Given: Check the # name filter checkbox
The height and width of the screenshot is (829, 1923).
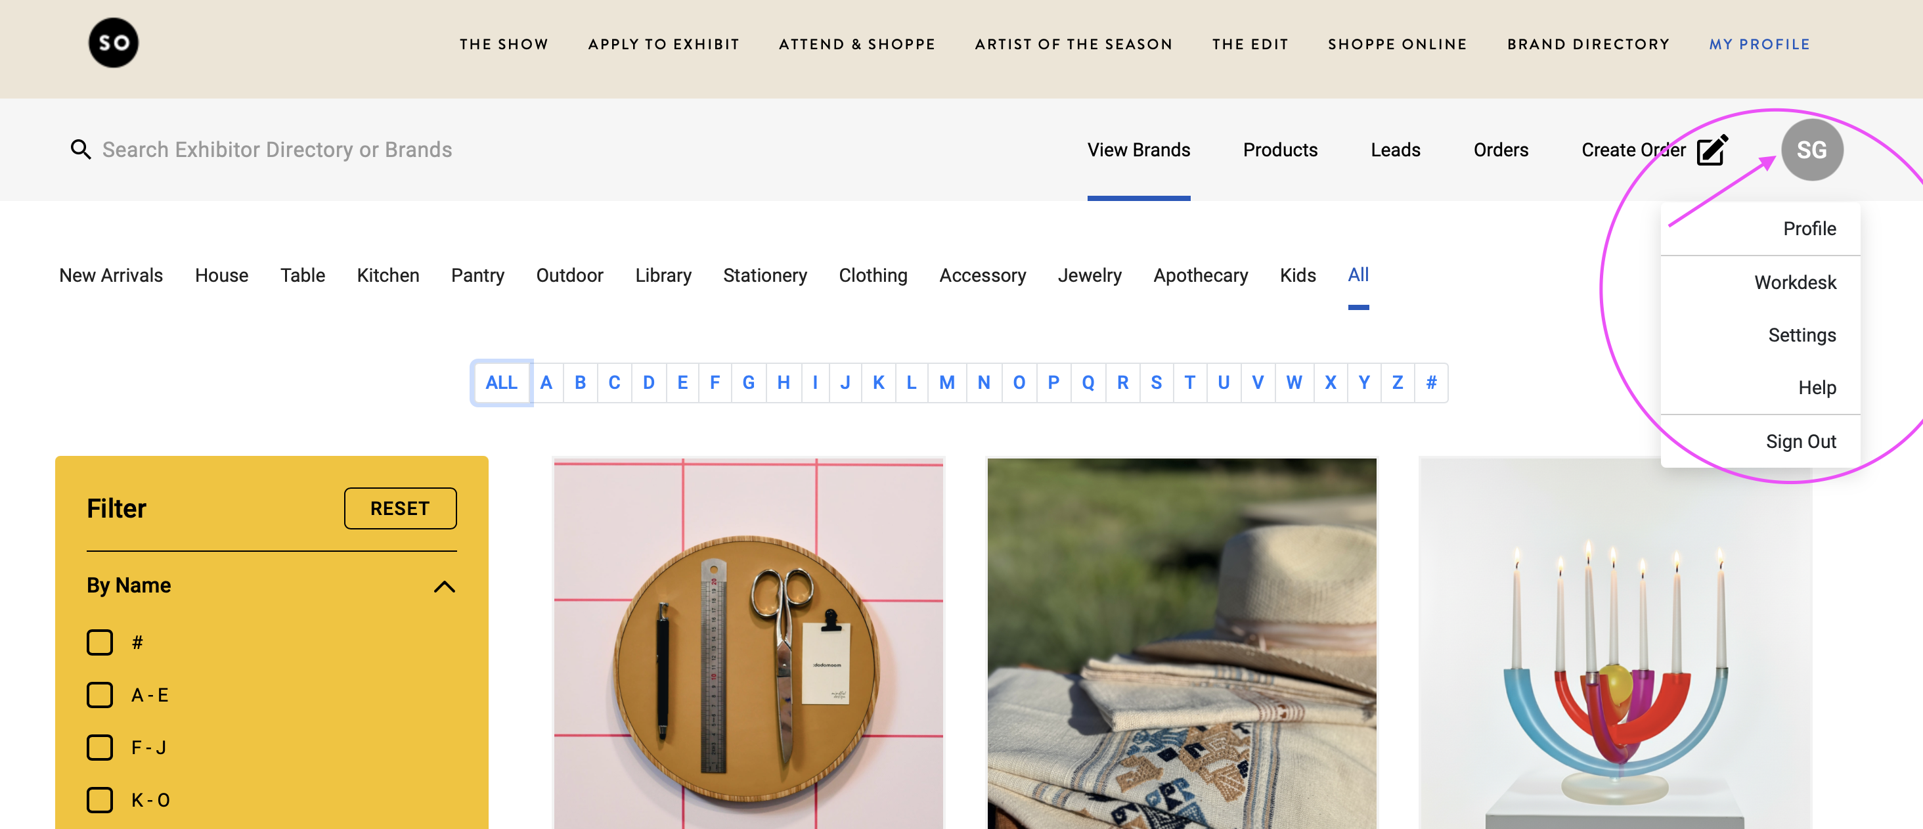Looking at the screenshot, I should 100,642.
